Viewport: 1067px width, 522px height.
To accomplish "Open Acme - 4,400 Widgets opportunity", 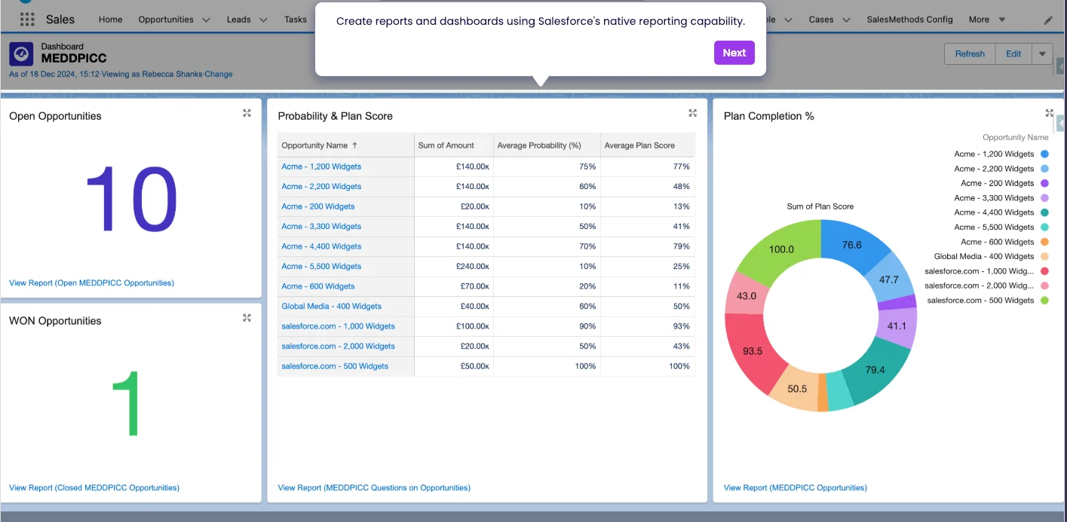I will pos(321,246).
